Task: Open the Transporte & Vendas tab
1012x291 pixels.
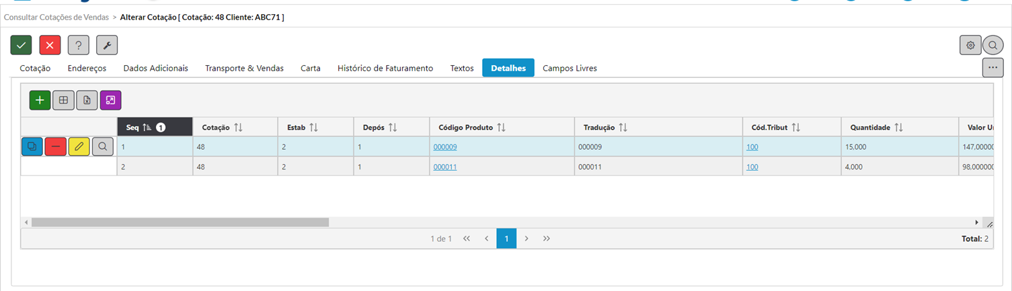Action: pyautogui.click(x=244, y=68)
